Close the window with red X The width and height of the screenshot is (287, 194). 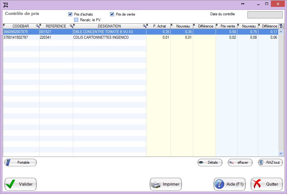pos(278,4)
